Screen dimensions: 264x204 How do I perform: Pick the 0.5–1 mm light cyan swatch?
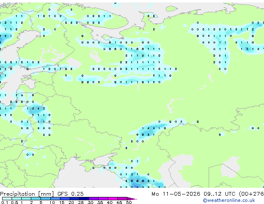point(17,199)
